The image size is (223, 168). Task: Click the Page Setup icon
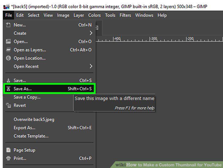(8, 150)
